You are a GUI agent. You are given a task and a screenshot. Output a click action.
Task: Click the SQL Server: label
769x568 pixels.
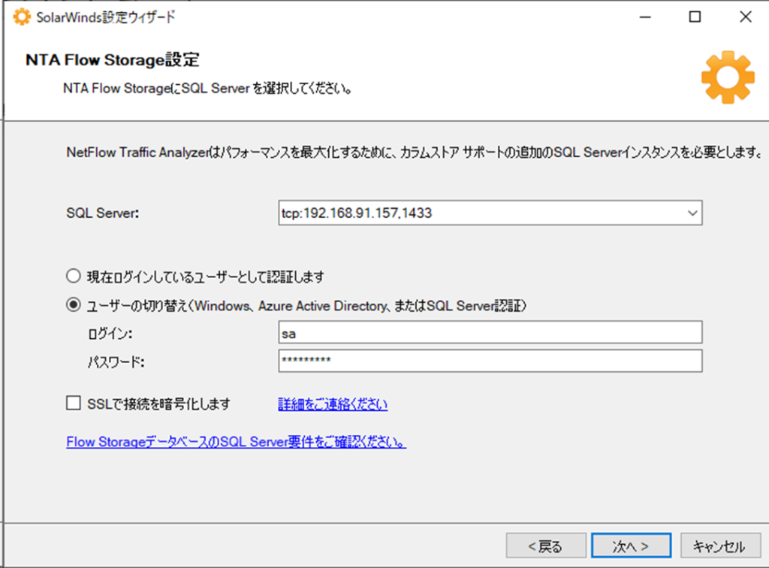click(102, 213)
